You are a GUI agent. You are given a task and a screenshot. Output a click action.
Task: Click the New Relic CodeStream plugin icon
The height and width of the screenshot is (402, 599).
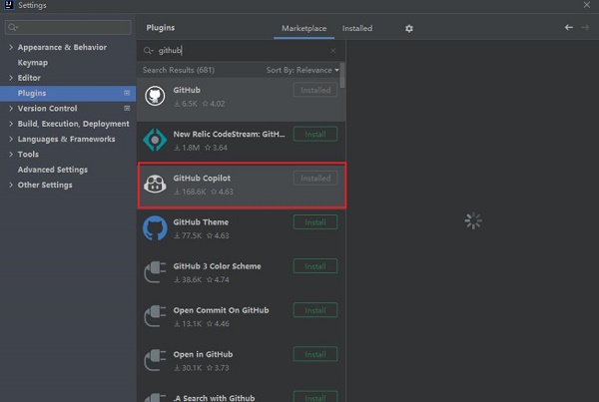(x=155, y=140)
